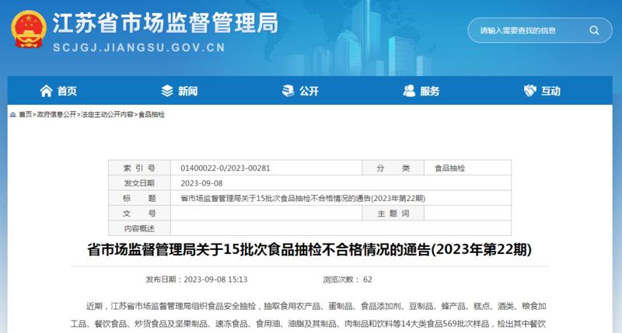
Task: Click the 发文日期 label cell
Action: (139, 183)
